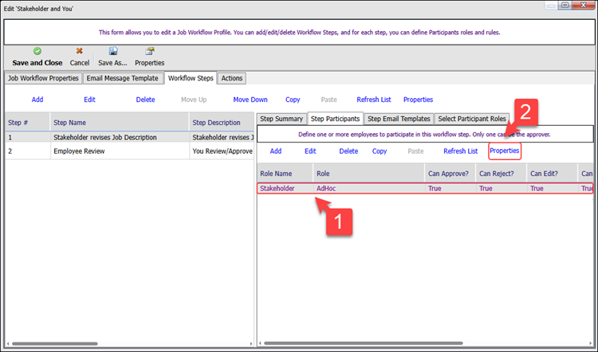Click Refresh List in Step Participants panel

(461, 151)
